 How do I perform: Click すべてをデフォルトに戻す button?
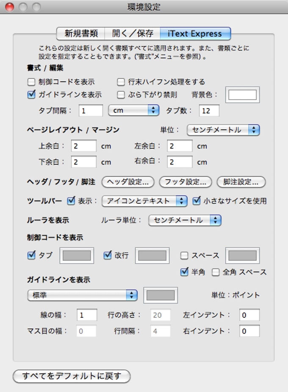tap(72, 376)
